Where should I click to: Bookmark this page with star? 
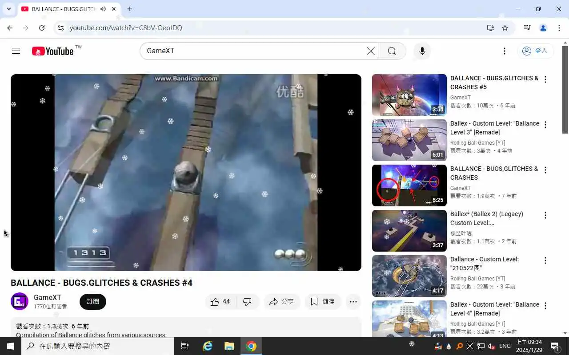[x=505, y=28]
